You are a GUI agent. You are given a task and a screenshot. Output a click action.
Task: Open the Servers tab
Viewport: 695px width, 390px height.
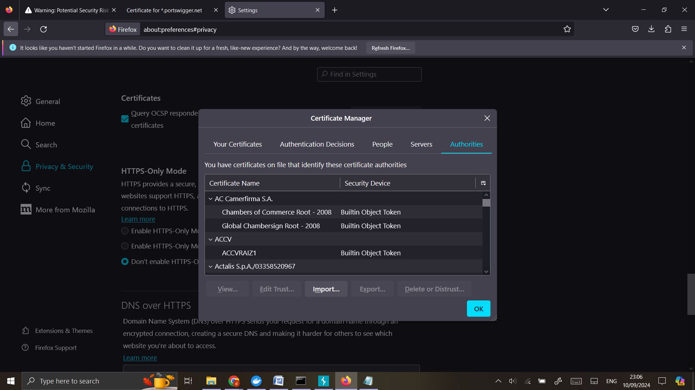coord(421,144)
